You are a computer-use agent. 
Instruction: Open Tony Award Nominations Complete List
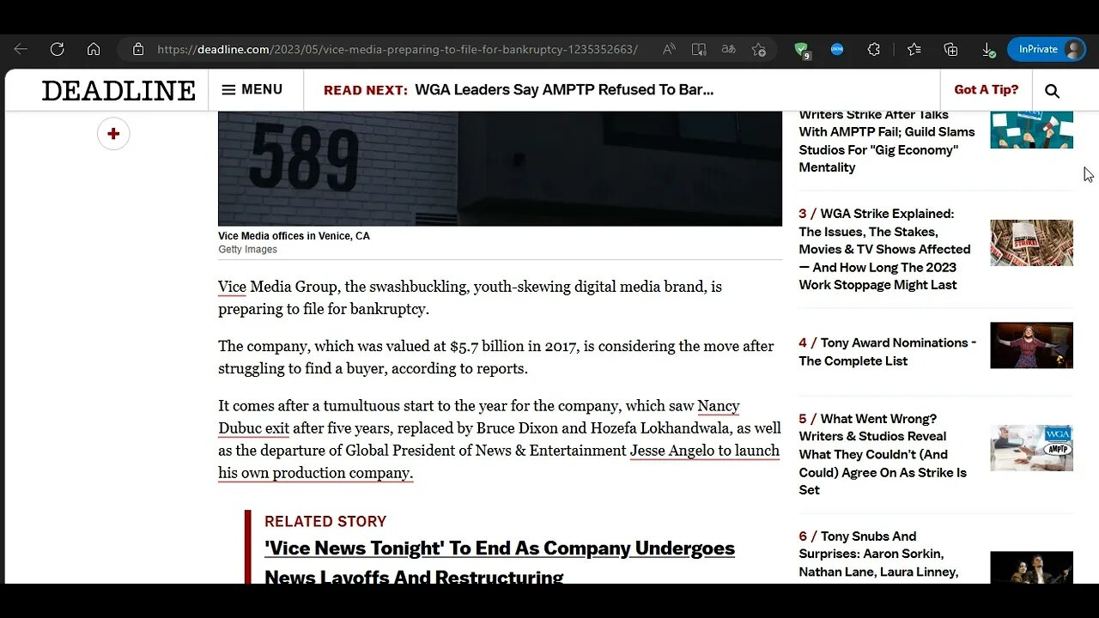[x=888, y=351]
